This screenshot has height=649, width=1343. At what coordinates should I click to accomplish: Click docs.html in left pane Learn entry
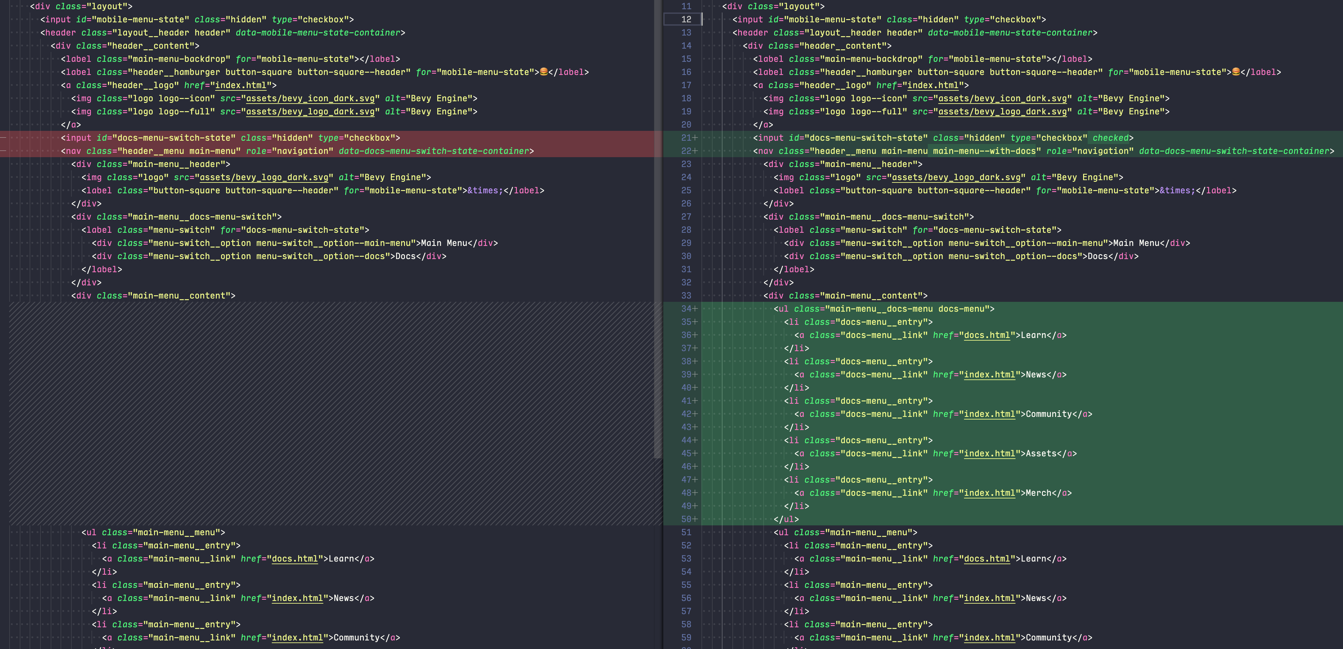[x=294, y=558]
